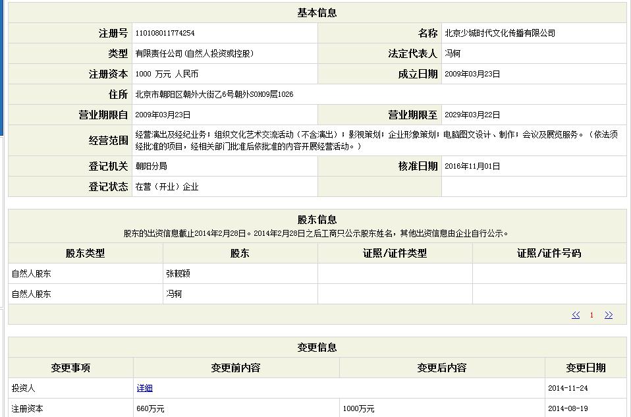Click company name 北京少城时代文化传播有限公司
The height and width of the screenshot is (417, 631).
coord(500,33)
